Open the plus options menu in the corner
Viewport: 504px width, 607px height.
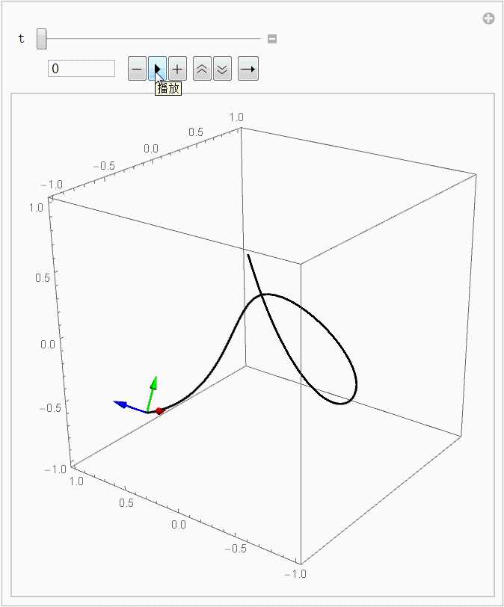coord(488,18)
